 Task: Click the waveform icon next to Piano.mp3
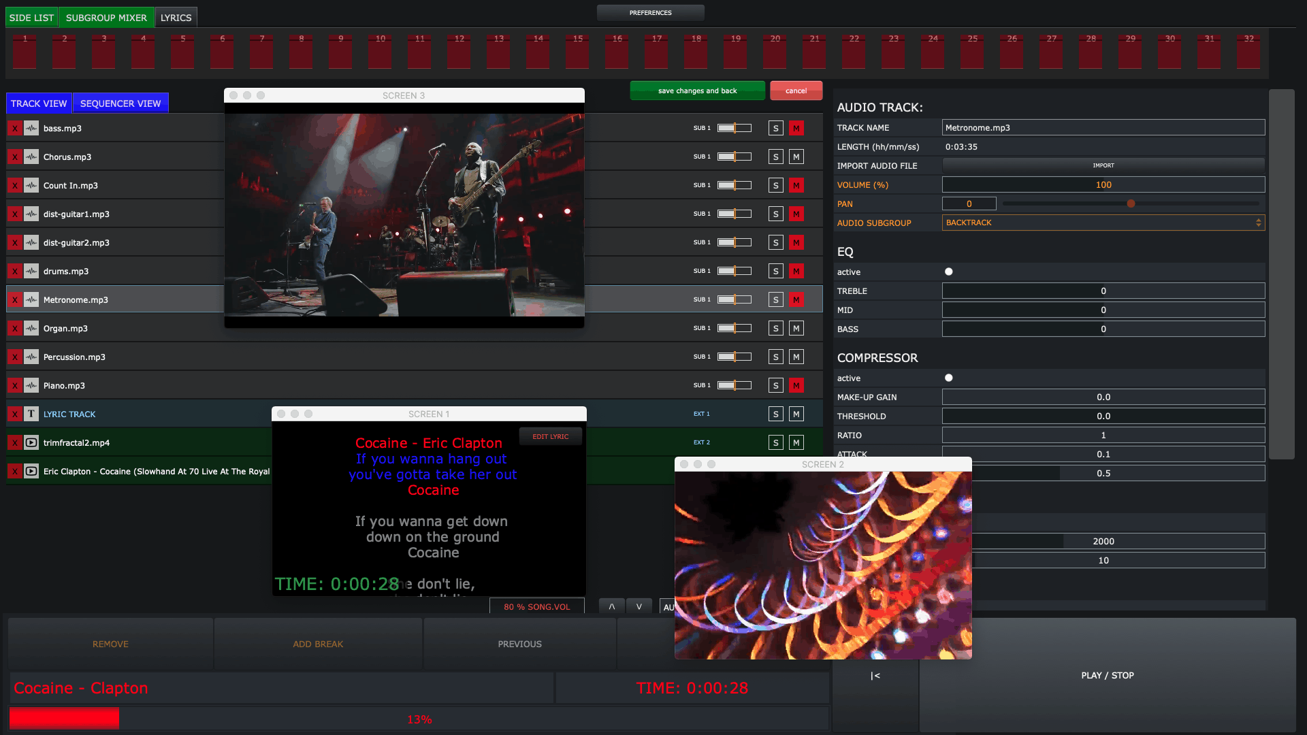(31, 386)
